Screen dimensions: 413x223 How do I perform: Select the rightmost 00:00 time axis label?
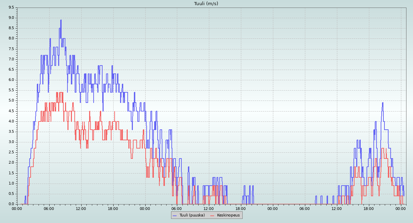401,208
